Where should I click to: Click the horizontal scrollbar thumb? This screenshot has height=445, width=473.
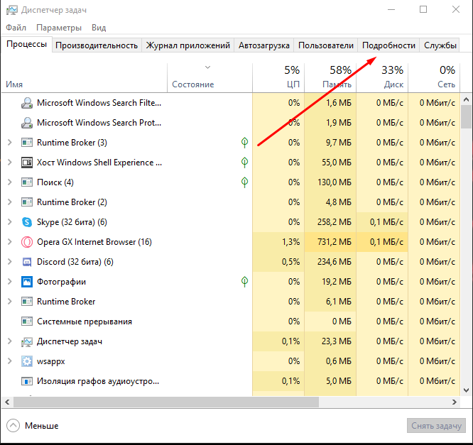pos(166,402)
